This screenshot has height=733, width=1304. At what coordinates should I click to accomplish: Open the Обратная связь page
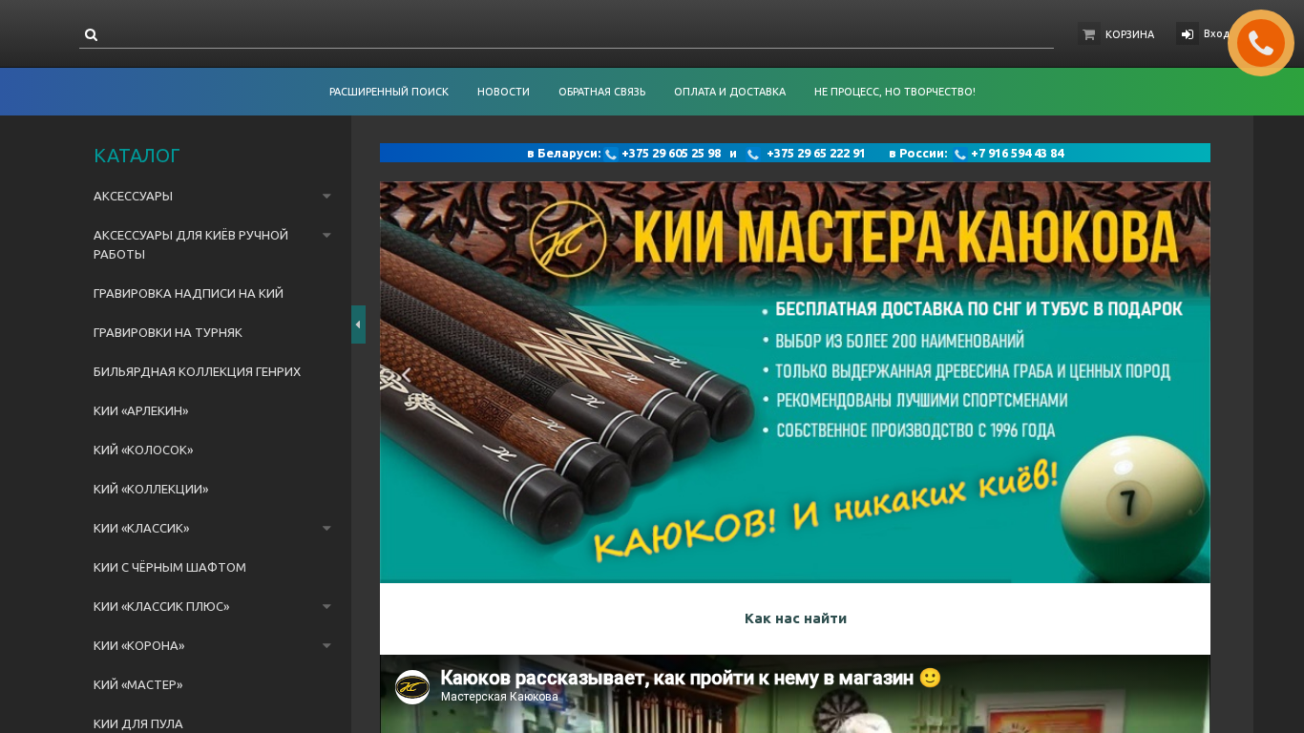602,92
